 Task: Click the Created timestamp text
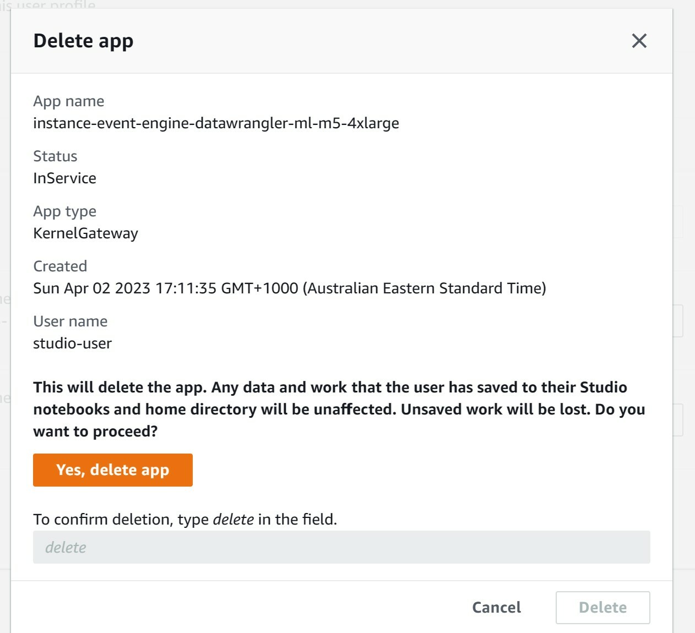290,287
